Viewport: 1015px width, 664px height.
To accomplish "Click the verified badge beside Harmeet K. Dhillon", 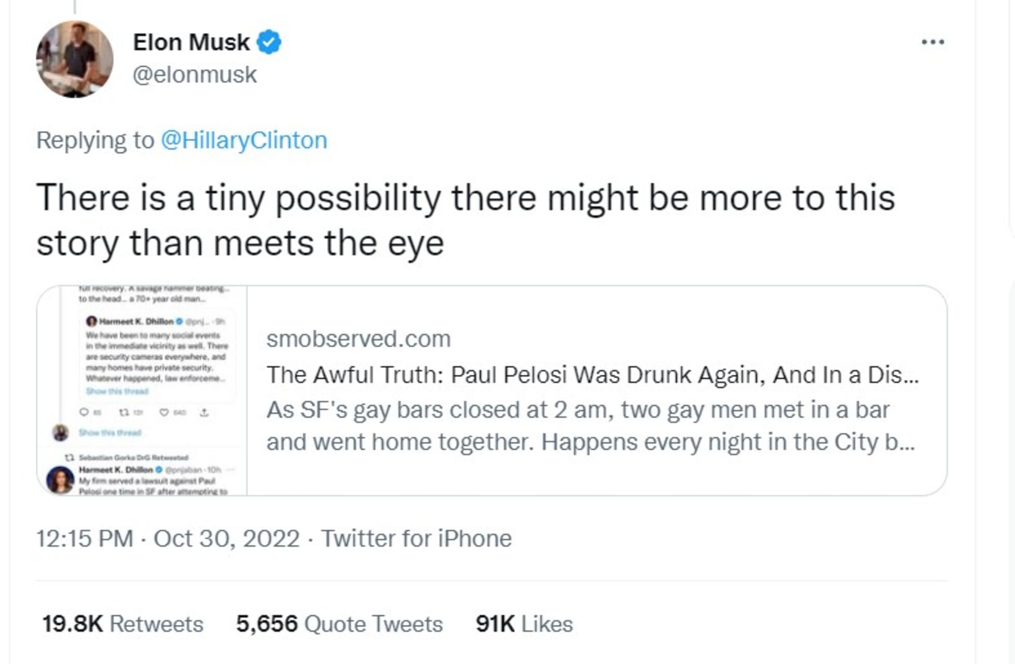I will (179, 322).
